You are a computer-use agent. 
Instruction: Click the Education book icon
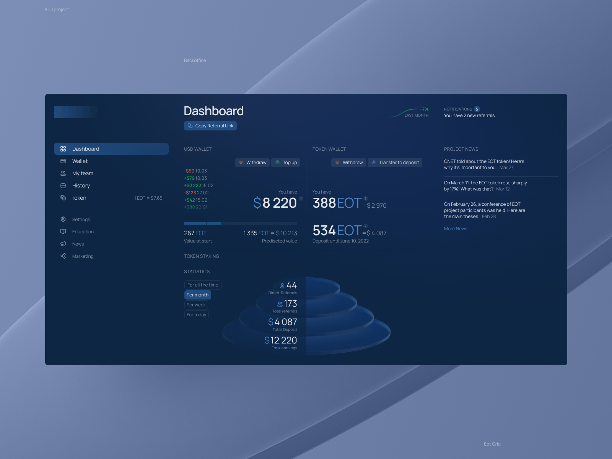[63, 231]
